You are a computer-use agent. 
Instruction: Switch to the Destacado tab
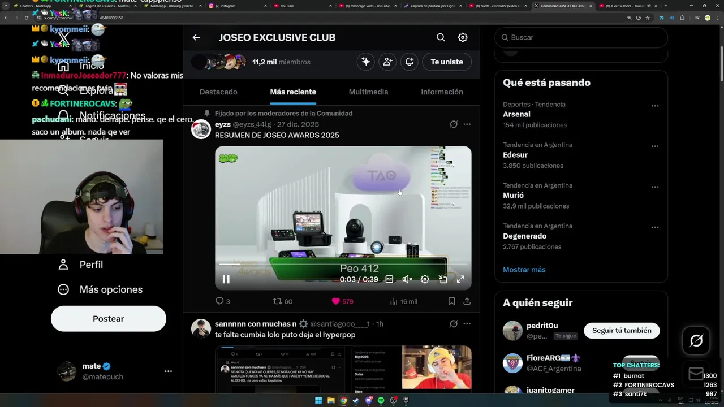[218, 92]
